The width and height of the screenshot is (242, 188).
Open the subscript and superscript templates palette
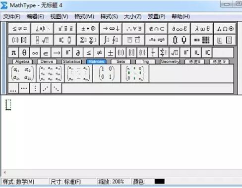pos(65,40)
